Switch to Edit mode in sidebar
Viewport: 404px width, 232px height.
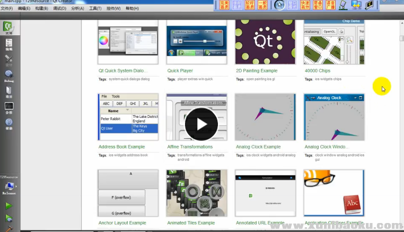coord(8,45)
